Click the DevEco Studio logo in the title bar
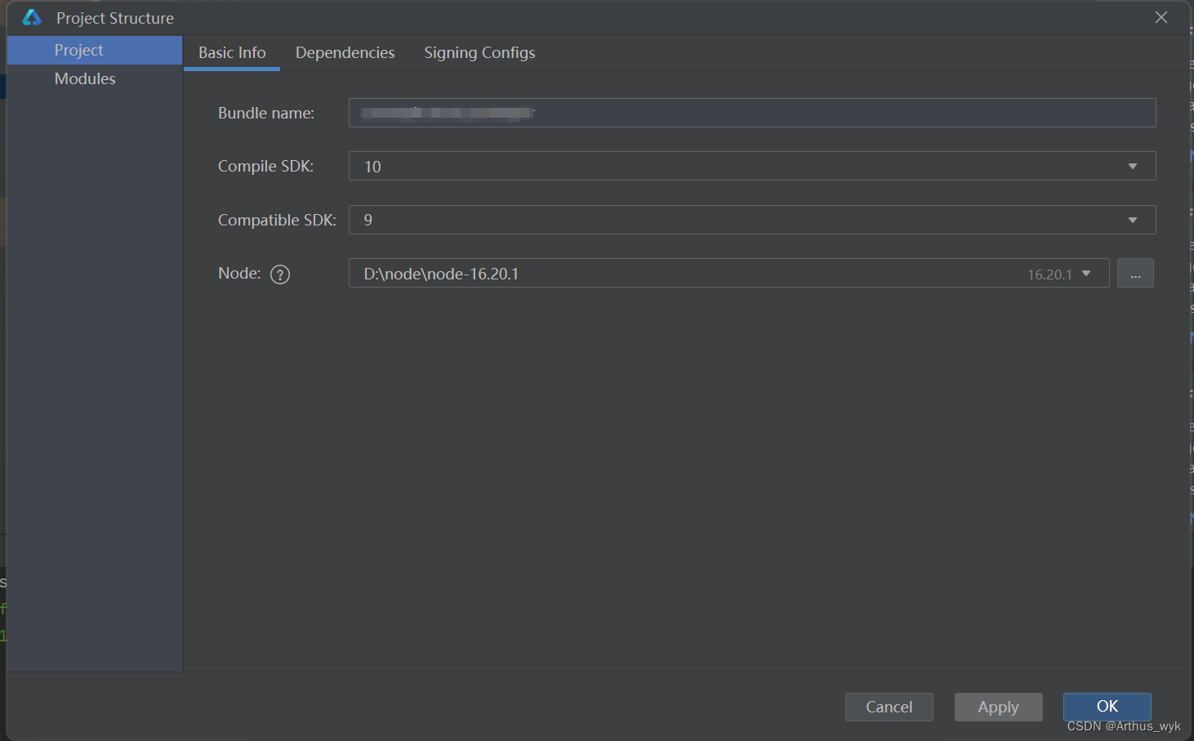The height and width of the screenshot is (741, 1194). (x=32, y=17)
